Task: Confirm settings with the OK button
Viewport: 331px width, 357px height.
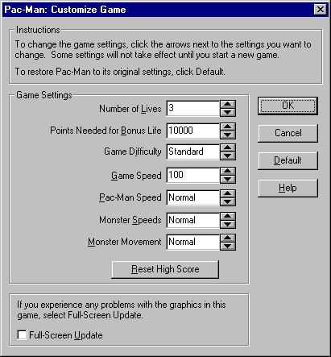Action: [288, 106]
